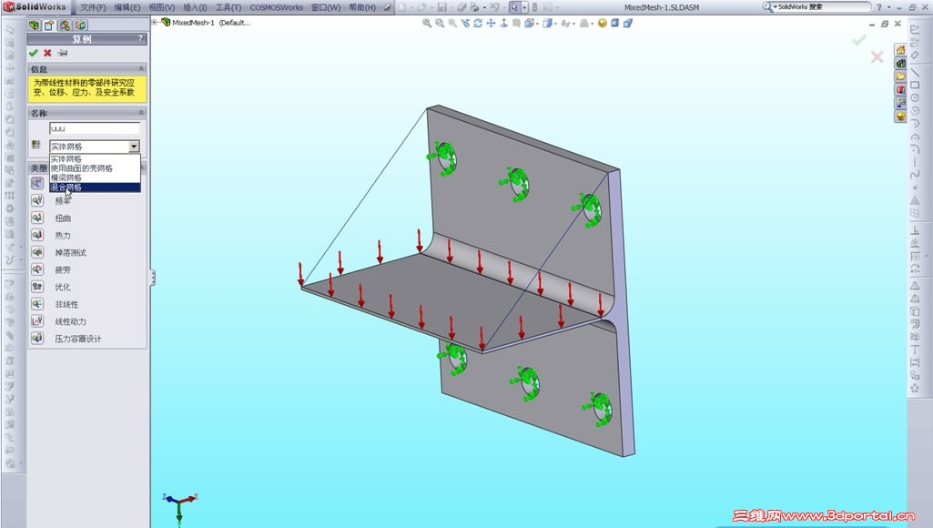Switch to the PropertyManager tab
Screen dimensions: 933x528
(49, 25)
